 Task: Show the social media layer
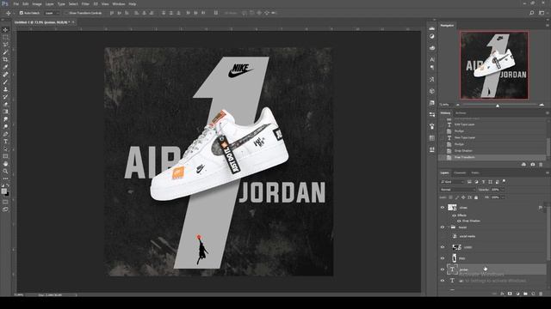(x=443, y=237)
